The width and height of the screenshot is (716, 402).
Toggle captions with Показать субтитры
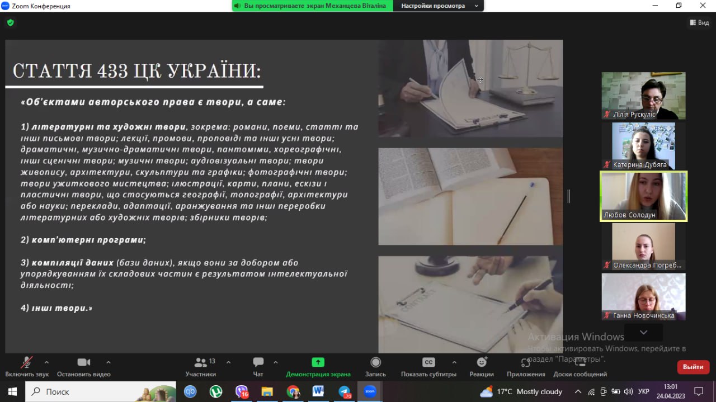click(x=428, y=363)
